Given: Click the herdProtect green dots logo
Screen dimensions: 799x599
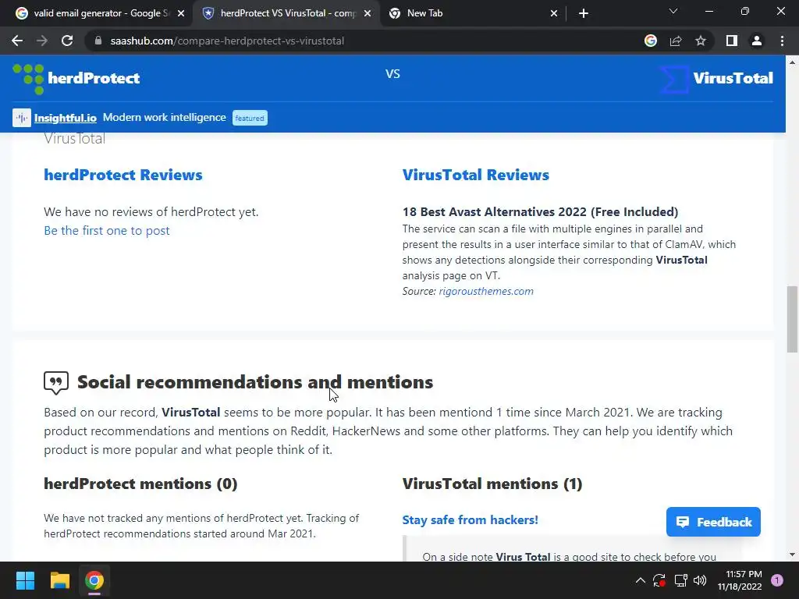Looking at the screenshot, I should [x=29, y=79].
